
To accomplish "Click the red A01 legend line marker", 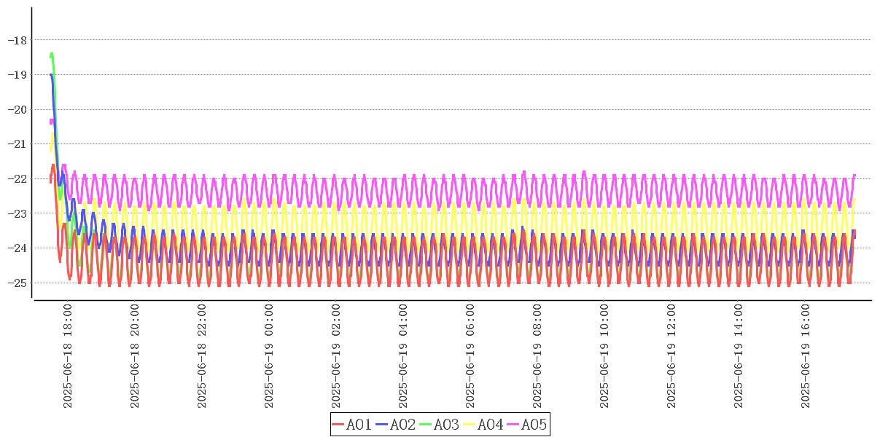I will [338, 425].
